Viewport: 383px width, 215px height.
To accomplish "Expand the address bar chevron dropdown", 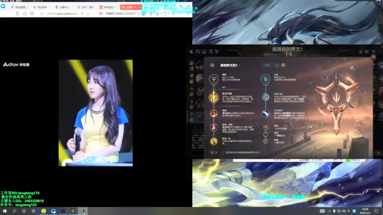I will (93, 14).
